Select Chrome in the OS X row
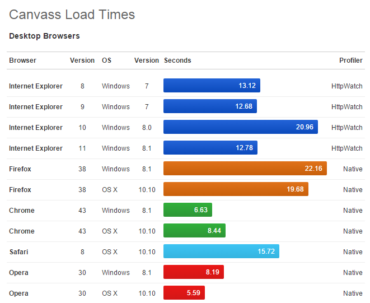Viewport: 370px width, 303px height. tap(22, 231)
